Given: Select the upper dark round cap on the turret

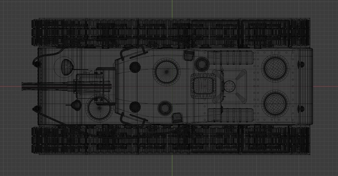Looking at the screenshot, I should tap(135, 67).
